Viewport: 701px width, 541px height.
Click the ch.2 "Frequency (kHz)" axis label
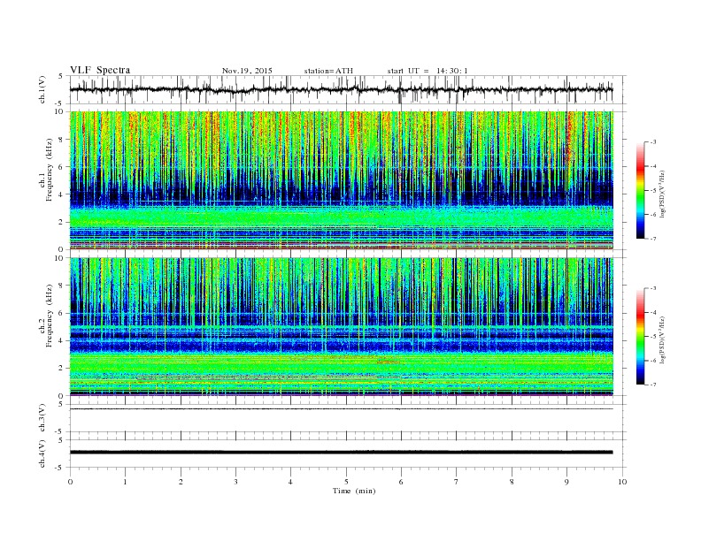coord(50,316)
